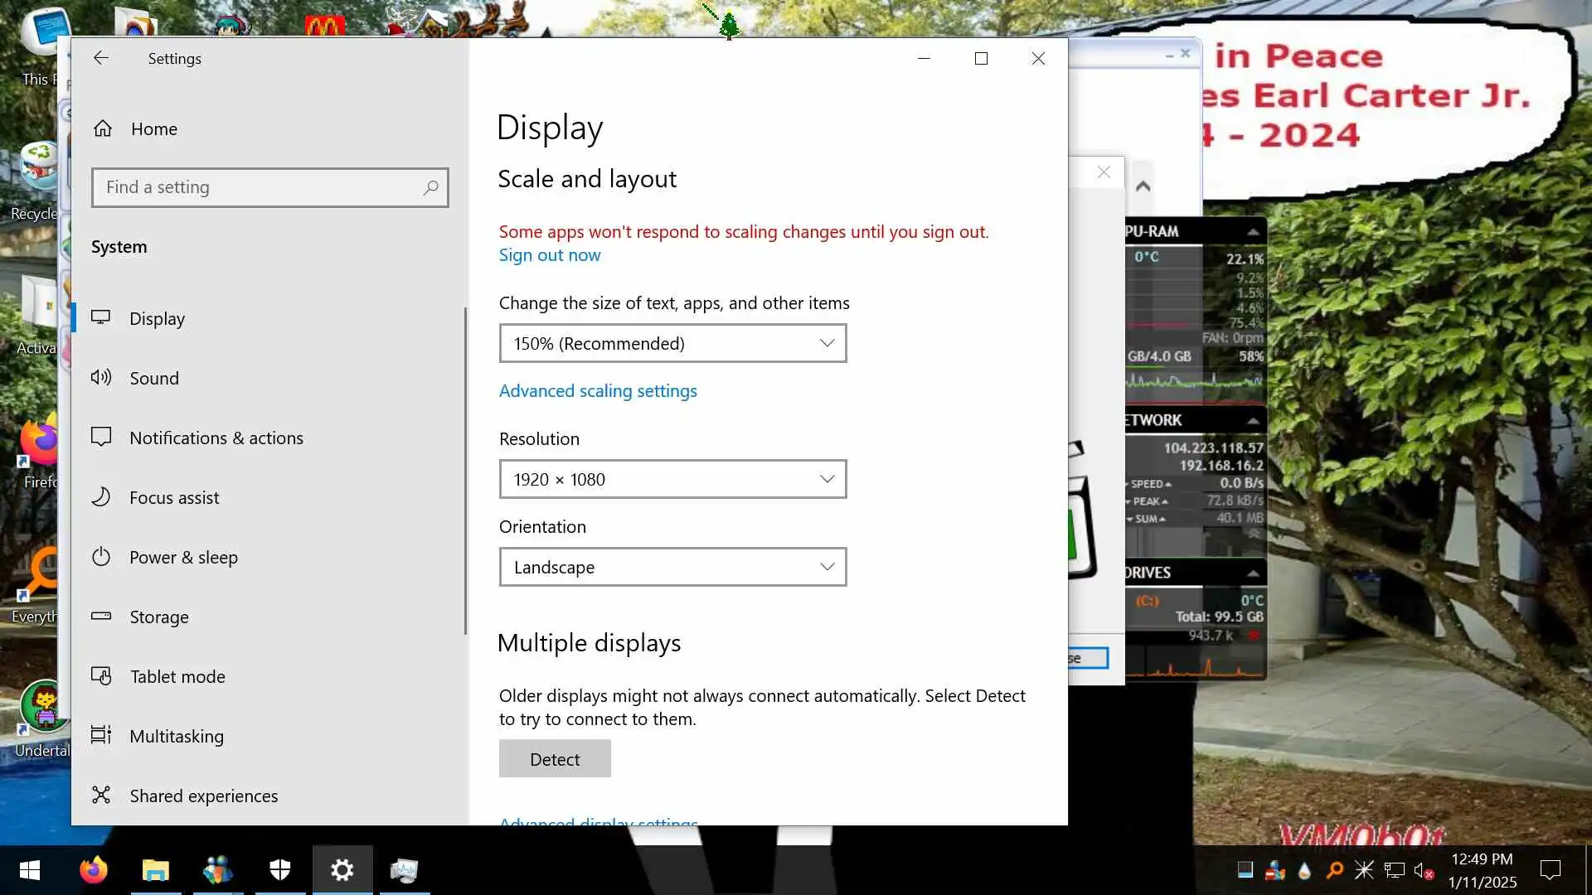
Task: Click the Focus assist moon icon
Action: tap(101, 497)
